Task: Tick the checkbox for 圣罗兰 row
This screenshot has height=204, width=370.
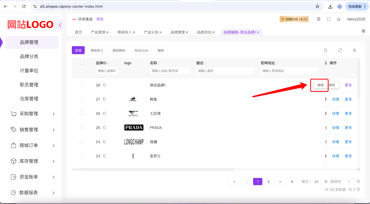Action: point(82,156)
